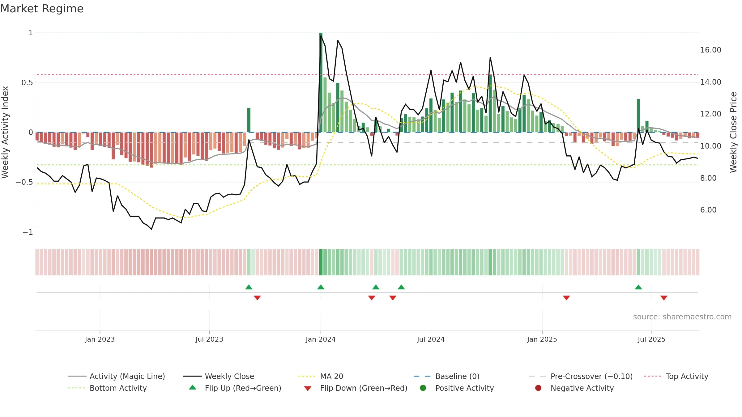
Task: Click the −0.5 activity index axis tick
Action: coord(24,182)
